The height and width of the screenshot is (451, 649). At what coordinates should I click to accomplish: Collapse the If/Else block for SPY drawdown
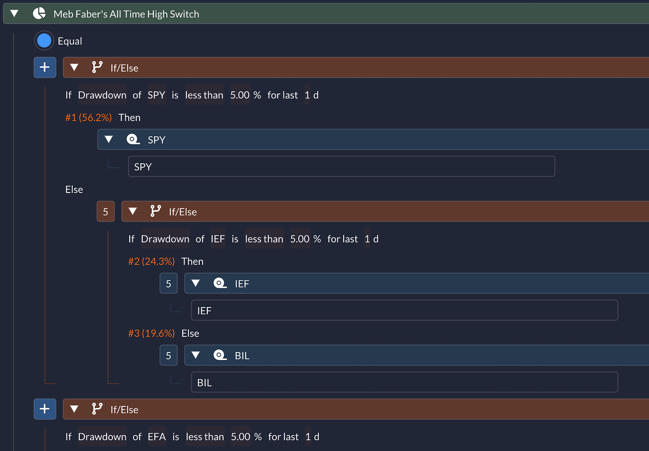[x=74, y=68]
